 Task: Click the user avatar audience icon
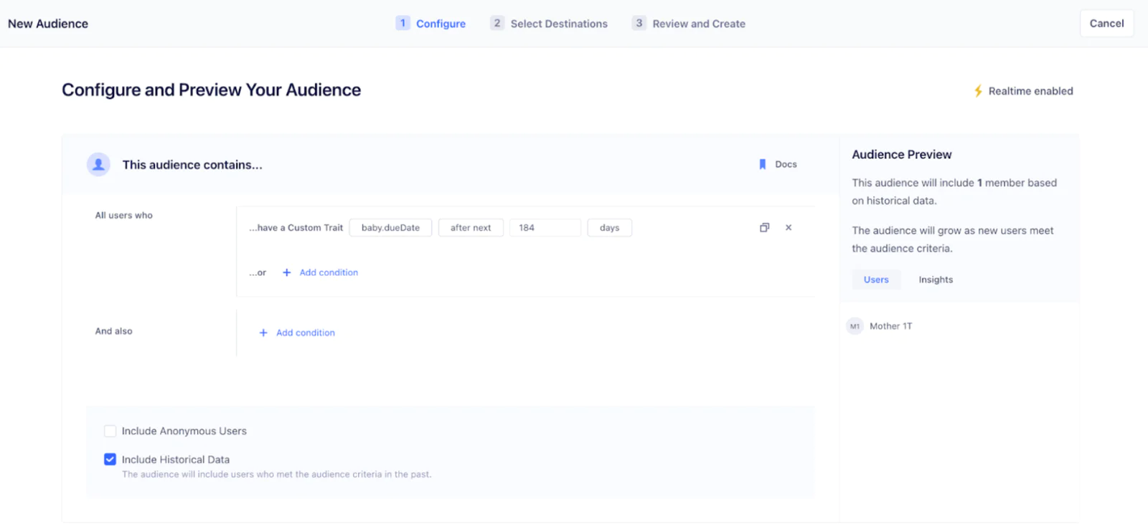[98, 164]
